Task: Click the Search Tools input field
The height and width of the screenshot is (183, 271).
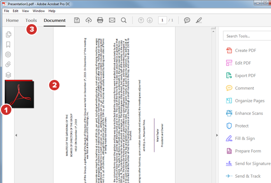Action: coord(247,36)
